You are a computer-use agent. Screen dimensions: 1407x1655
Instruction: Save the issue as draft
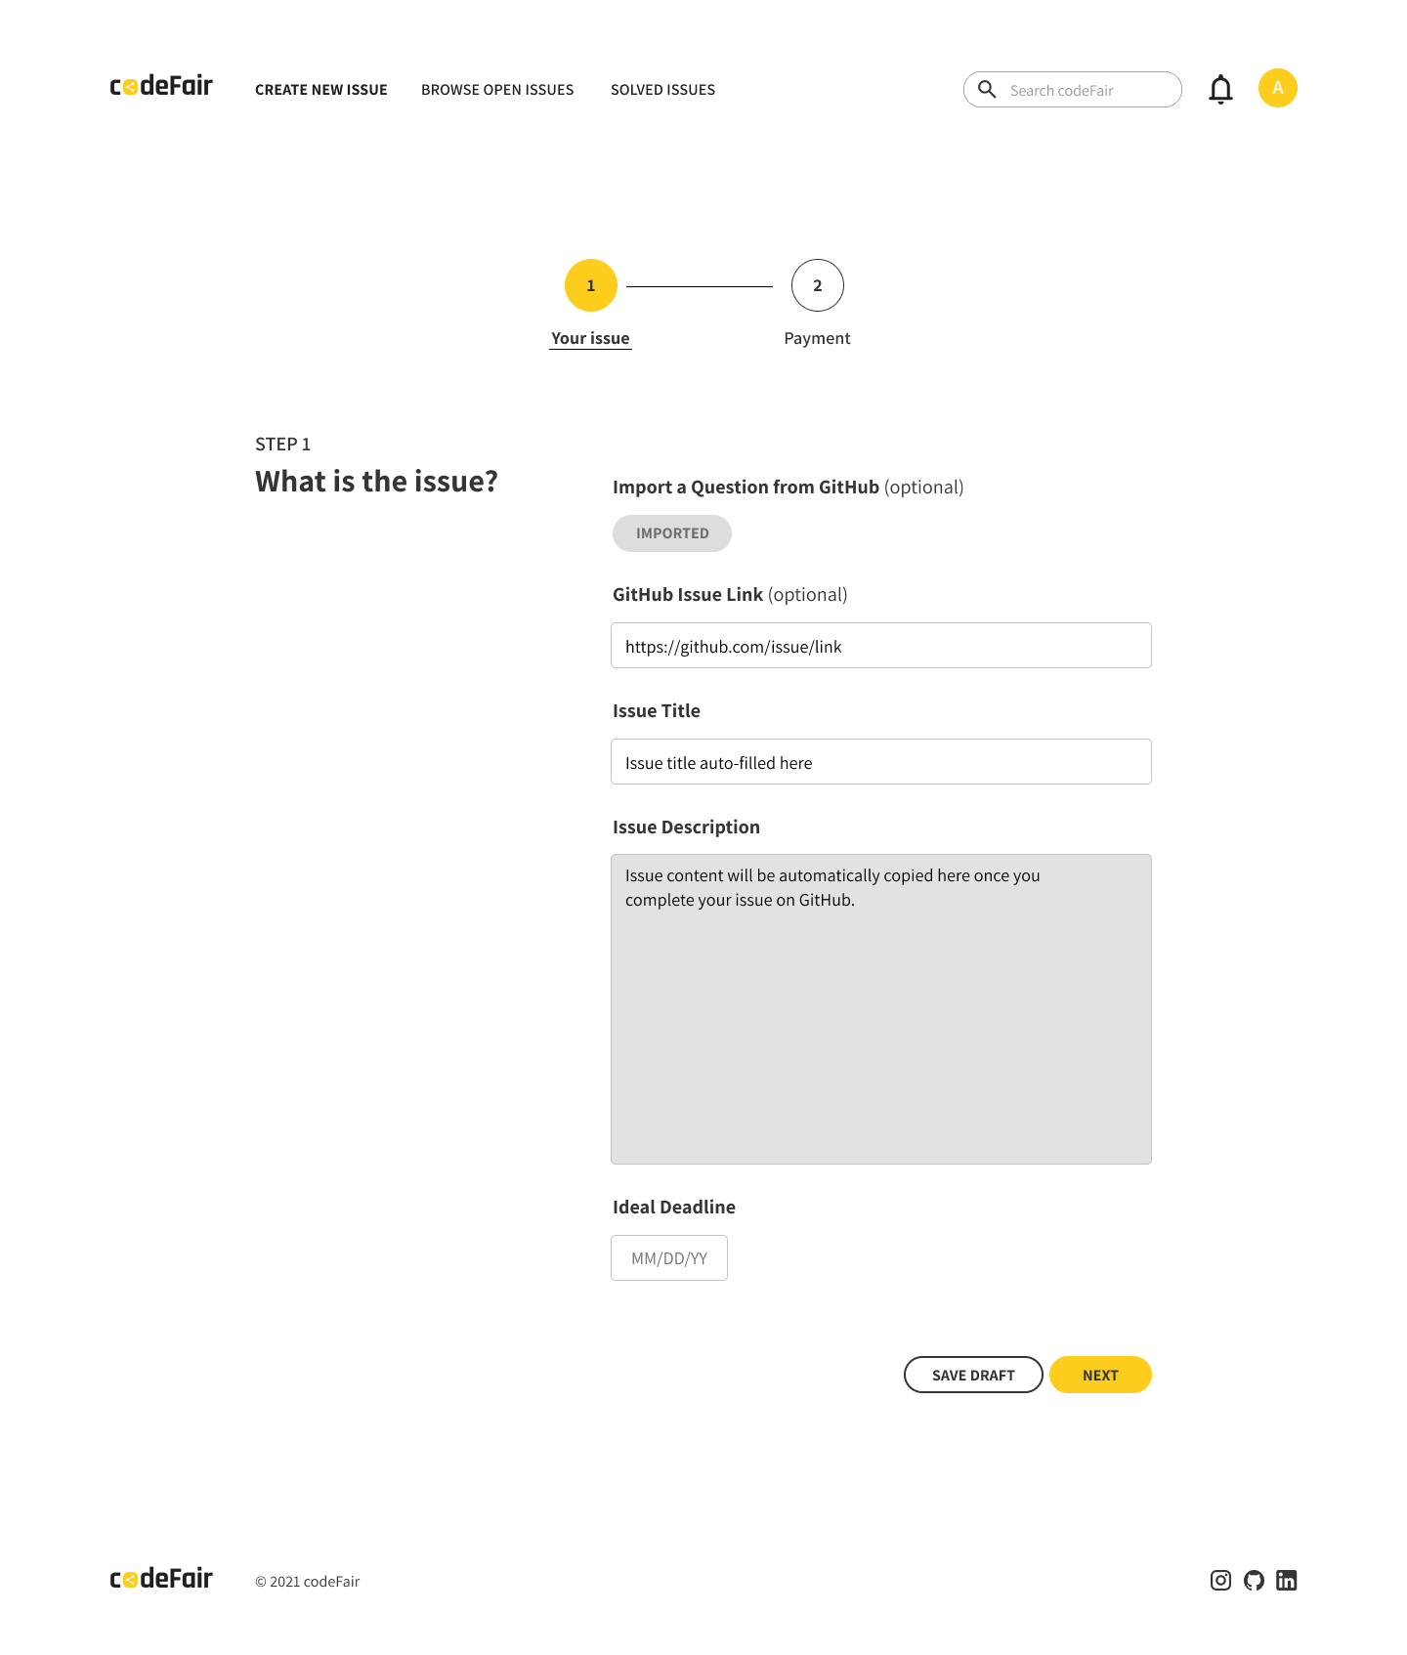973,1375
